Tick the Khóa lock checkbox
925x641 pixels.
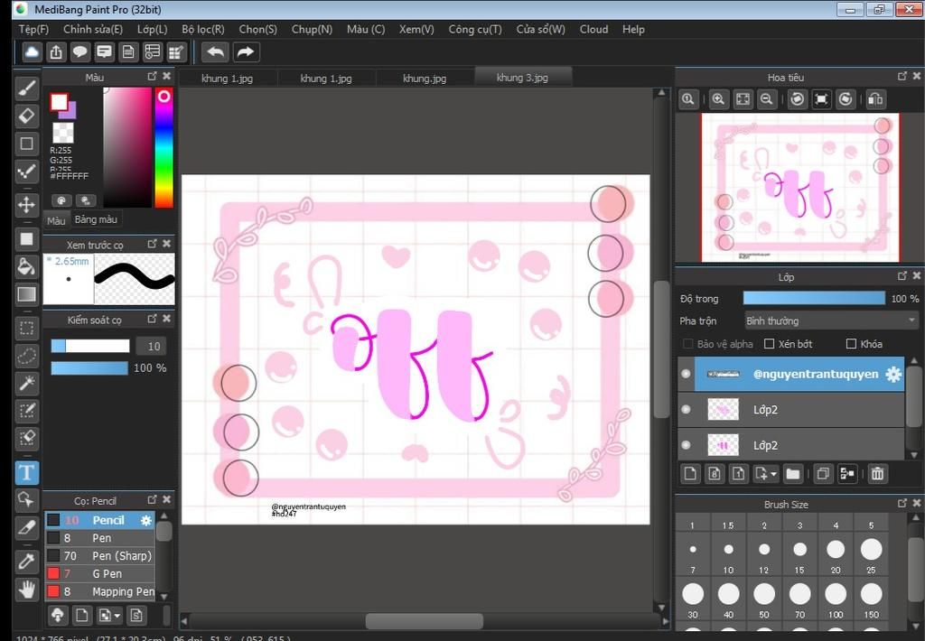point(851,344)
